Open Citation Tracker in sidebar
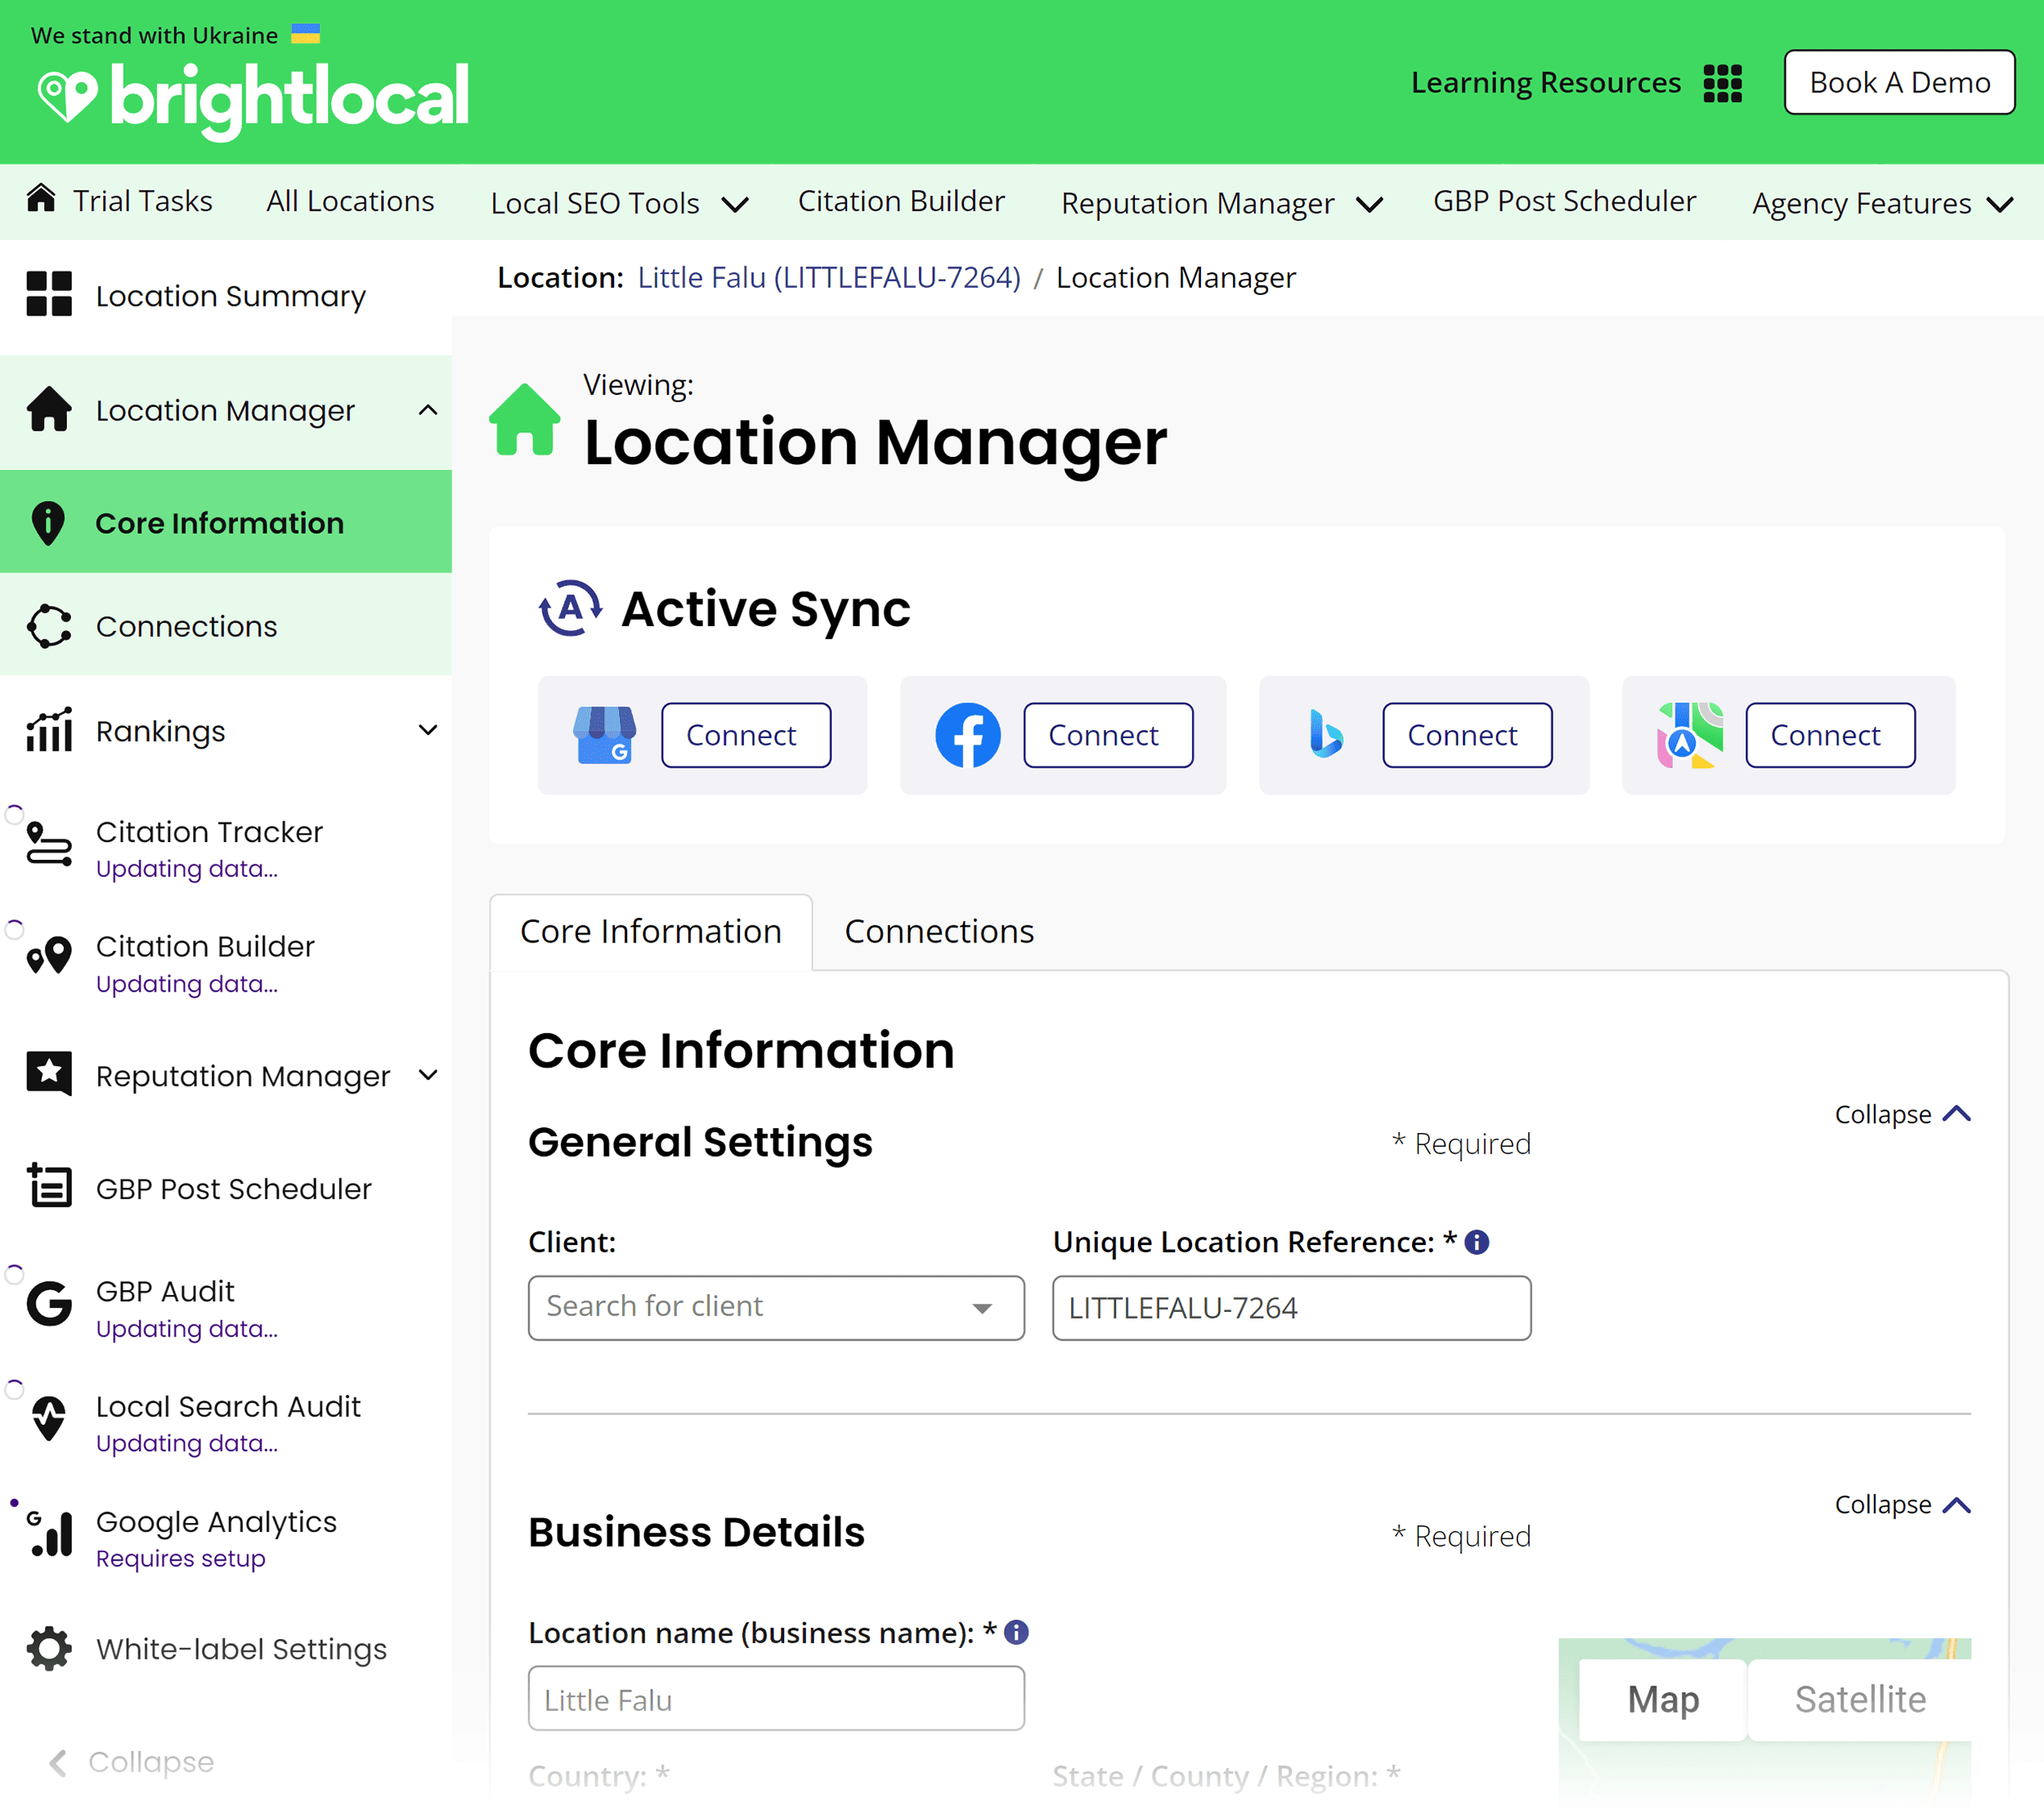The height and width of the screenshot is (1818, 2044). pos(226,847)
